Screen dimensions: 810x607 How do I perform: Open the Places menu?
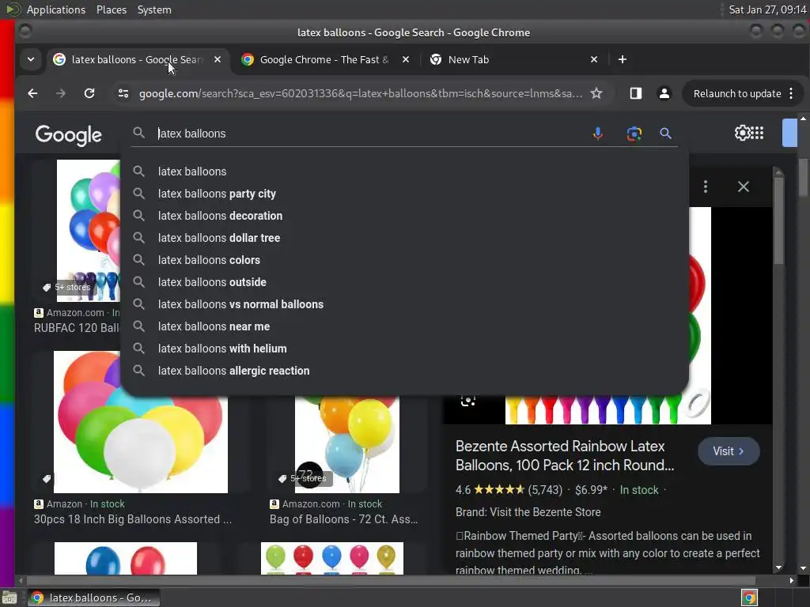pos(111,9)
